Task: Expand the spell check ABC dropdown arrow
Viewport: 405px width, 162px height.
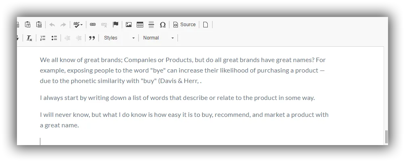Action: coord(81,25)
